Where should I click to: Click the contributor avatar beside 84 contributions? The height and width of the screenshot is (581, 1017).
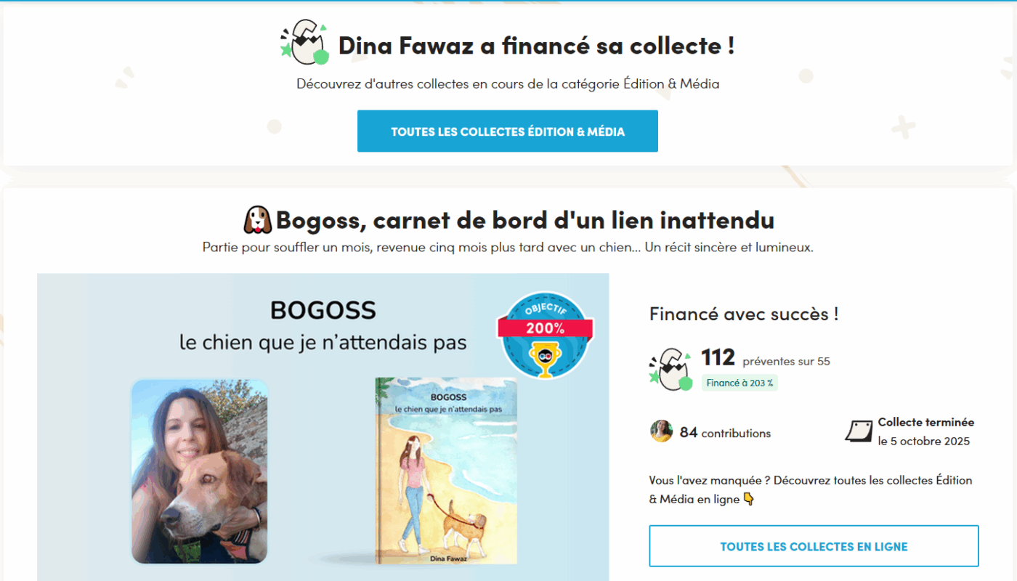point(661,431)
